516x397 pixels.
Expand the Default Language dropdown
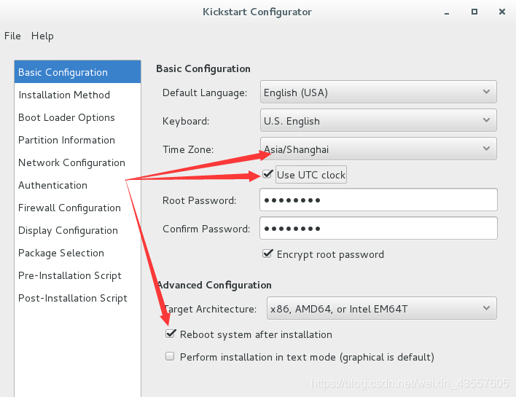378,93
